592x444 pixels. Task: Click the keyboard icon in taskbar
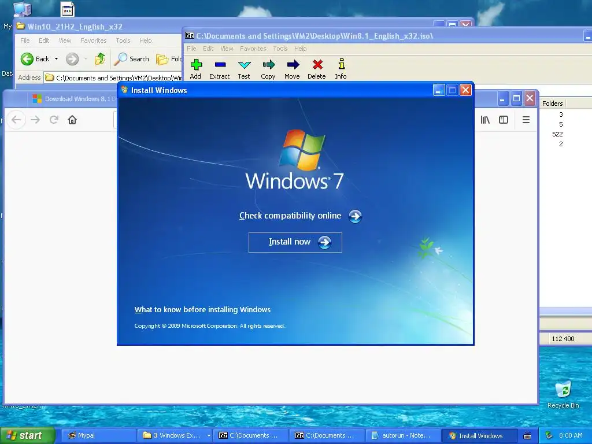[x=527, y=436]
